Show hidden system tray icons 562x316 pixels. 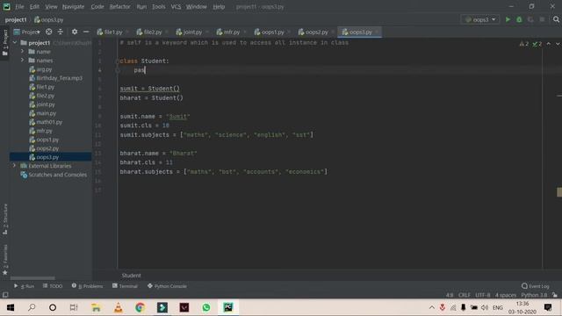click(432, 307)
